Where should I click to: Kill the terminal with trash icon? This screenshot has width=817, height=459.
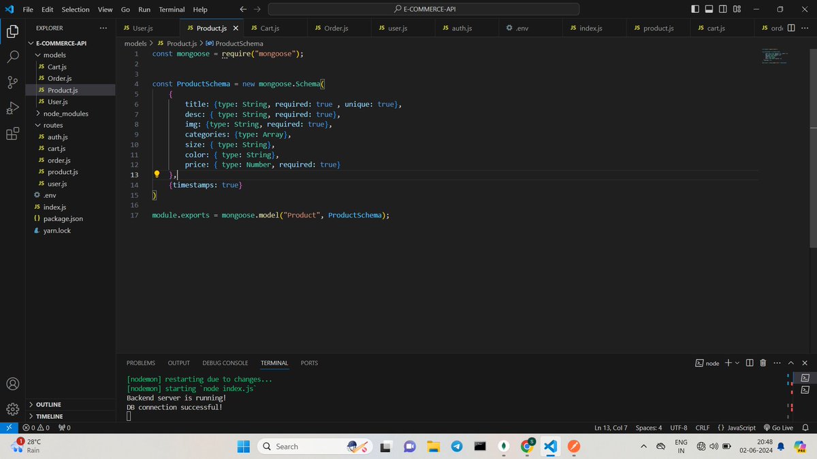coord(763,363)
